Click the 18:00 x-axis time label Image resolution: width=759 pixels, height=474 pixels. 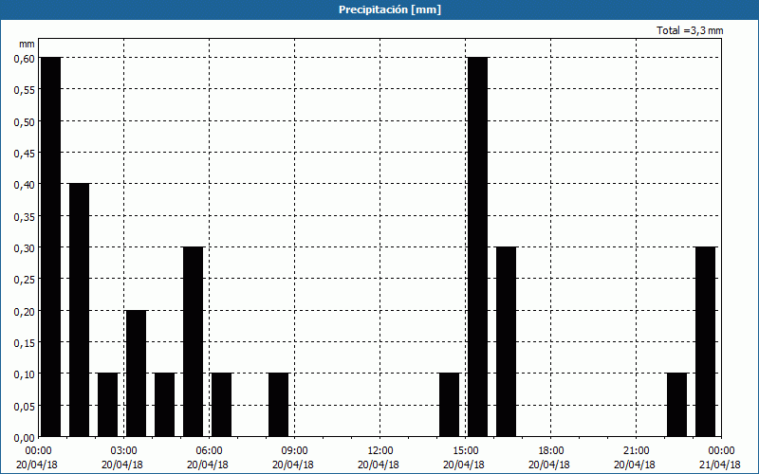[x=551, y=451]
